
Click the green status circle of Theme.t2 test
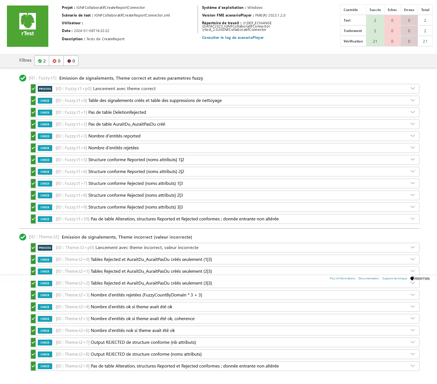23,237
